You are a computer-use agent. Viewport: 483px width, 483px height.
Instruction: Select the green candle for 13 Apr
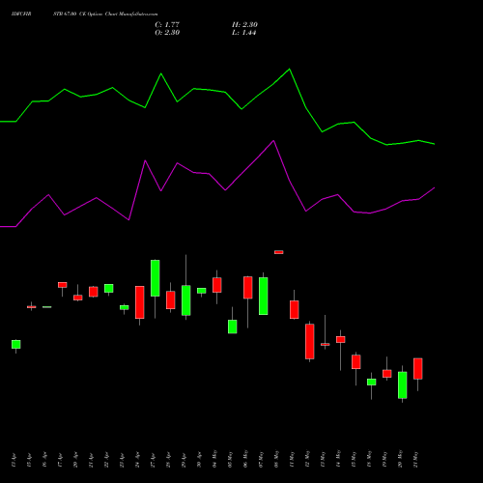[x=16, y=344]
